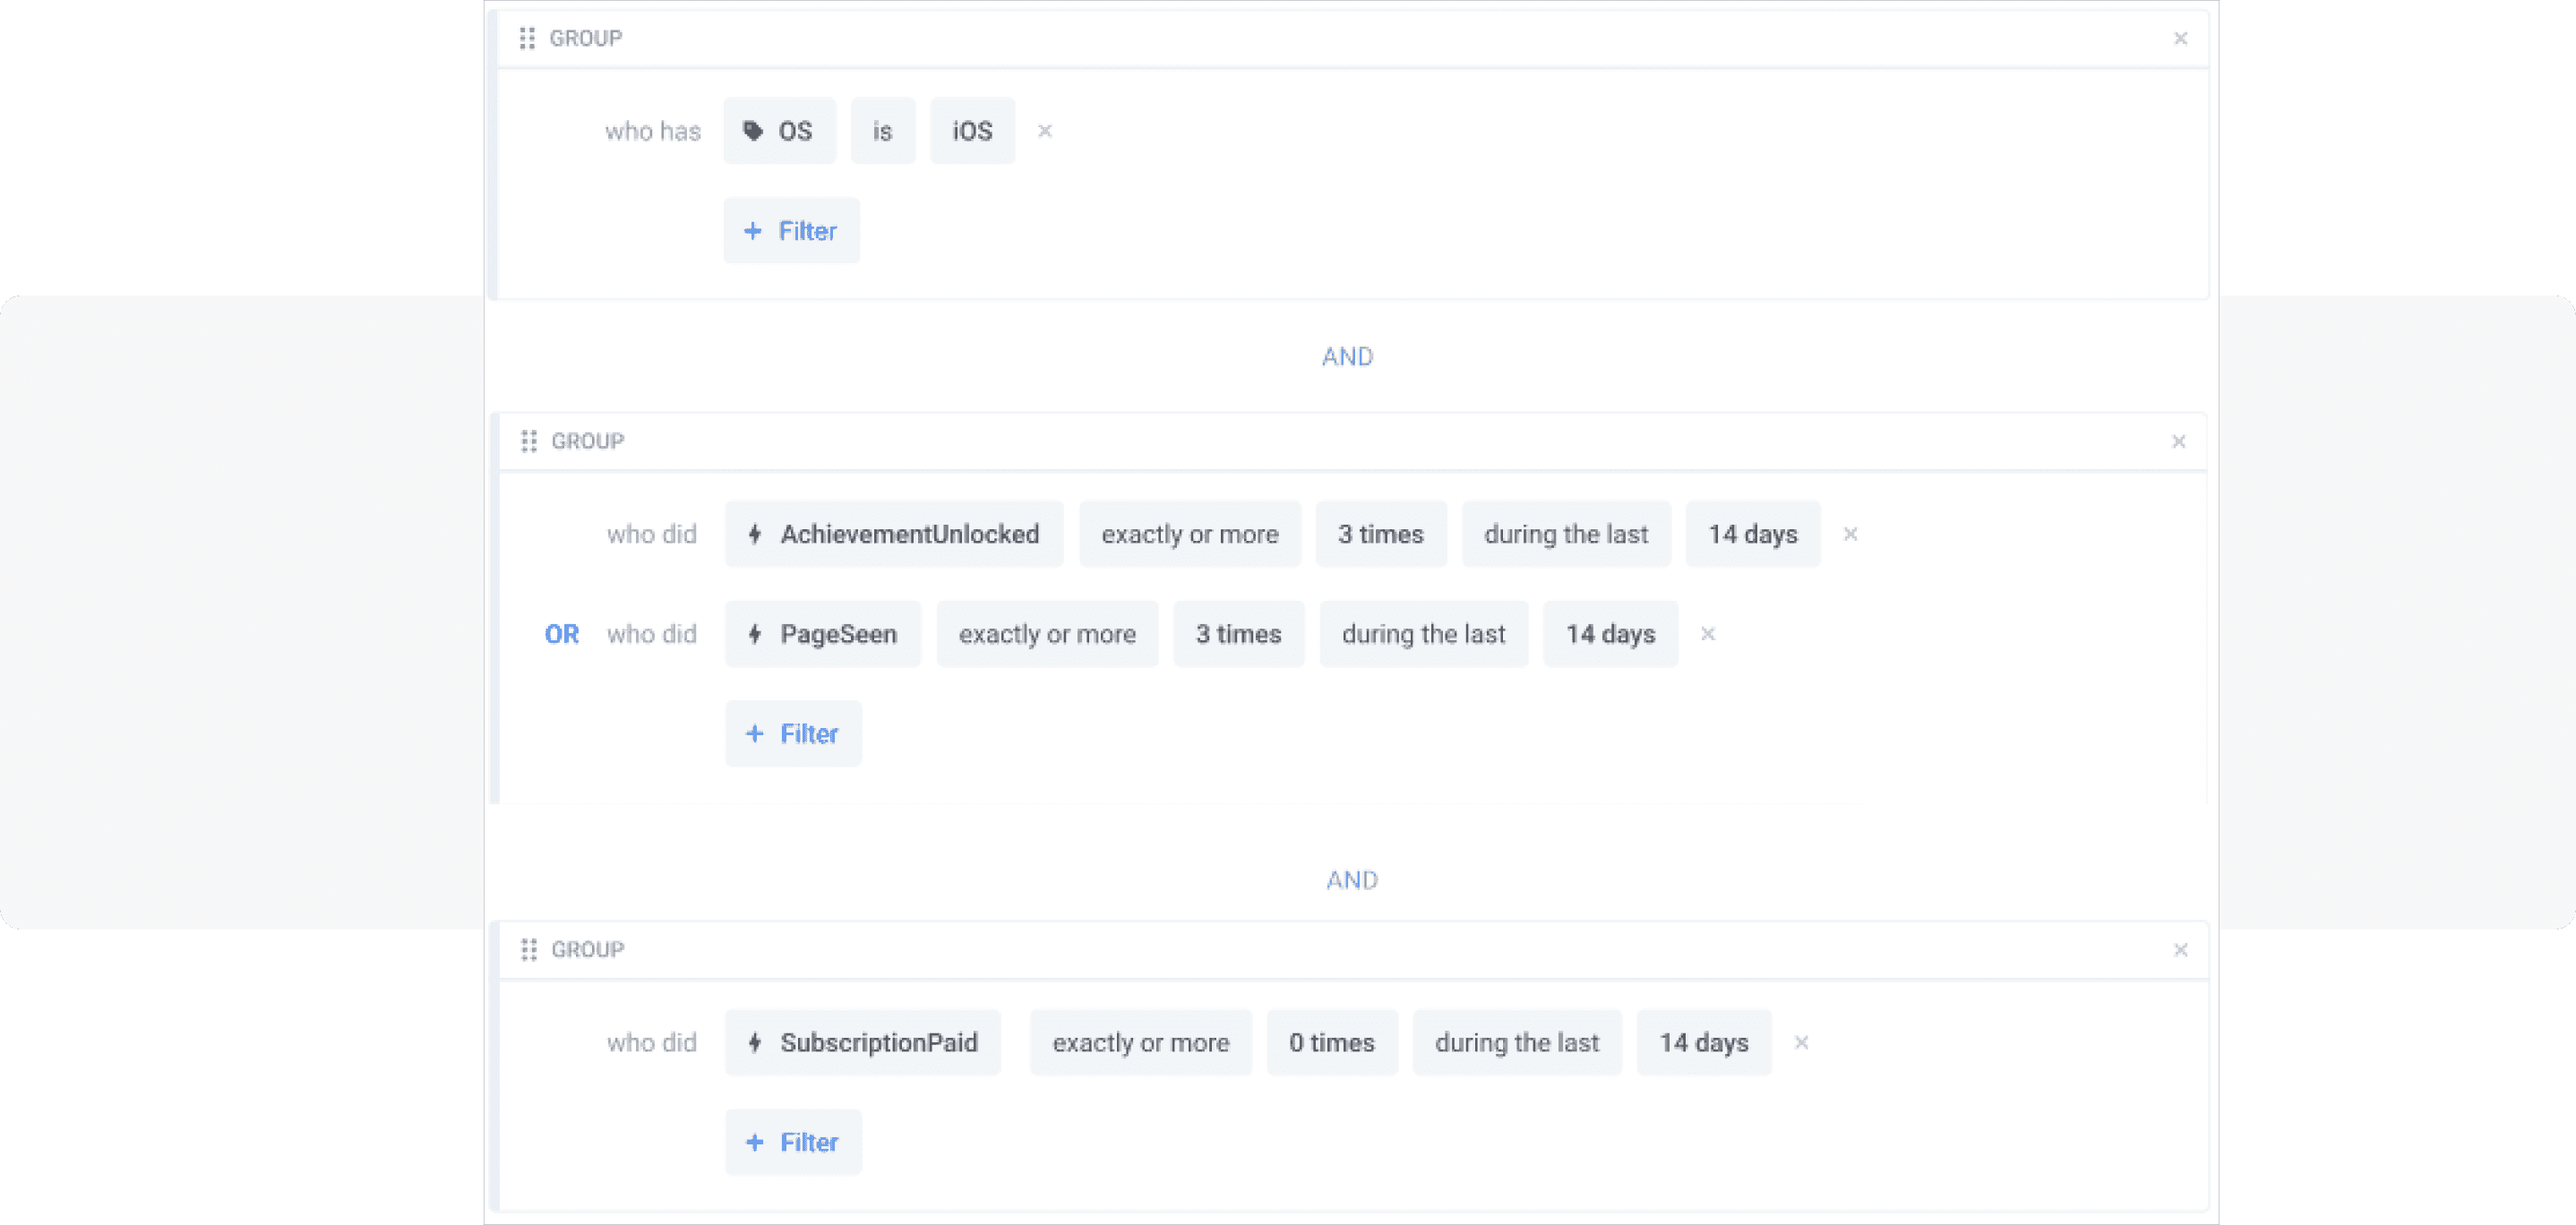Open the 'exactly or more' selector for PageSeen

pos(1047,633)
